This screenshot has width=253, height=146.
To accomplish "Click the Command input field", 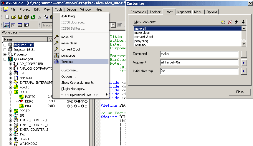I will point(199,54).
